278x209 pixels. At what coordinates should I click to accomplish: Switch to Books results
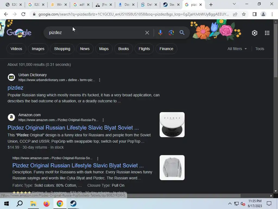(124, 49)
